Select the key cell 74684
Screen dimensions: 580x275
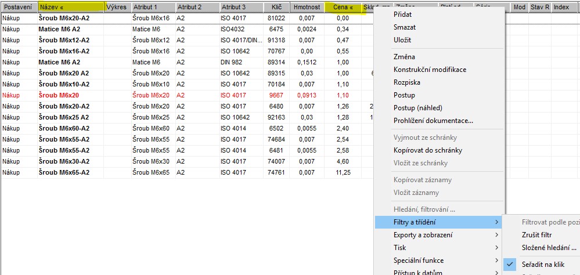point(276,139)
